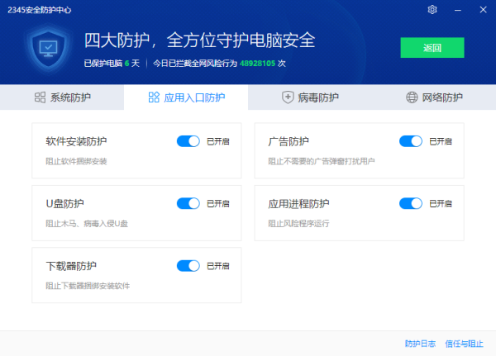
Task: Click 已开启 label beside 软件安装防护
Action: (x=218, y=141)
